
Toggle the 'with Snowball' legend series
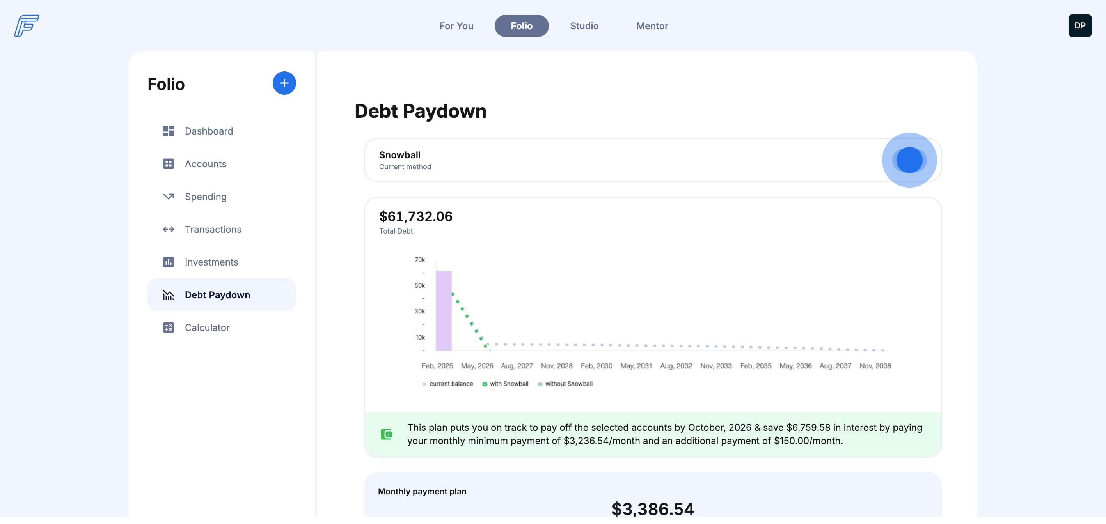[508, 384]
